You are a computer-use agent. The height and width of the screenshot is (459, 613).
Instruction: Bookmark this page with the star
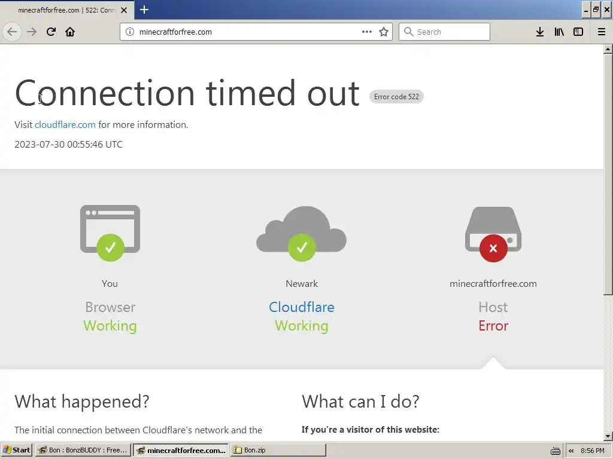pyautogui.click(x=384, y=32)
